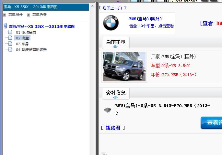Open tree item 04 驾驶员辅助装置
The width and height of the screenshot is (222, 155).
coord(31,50)
